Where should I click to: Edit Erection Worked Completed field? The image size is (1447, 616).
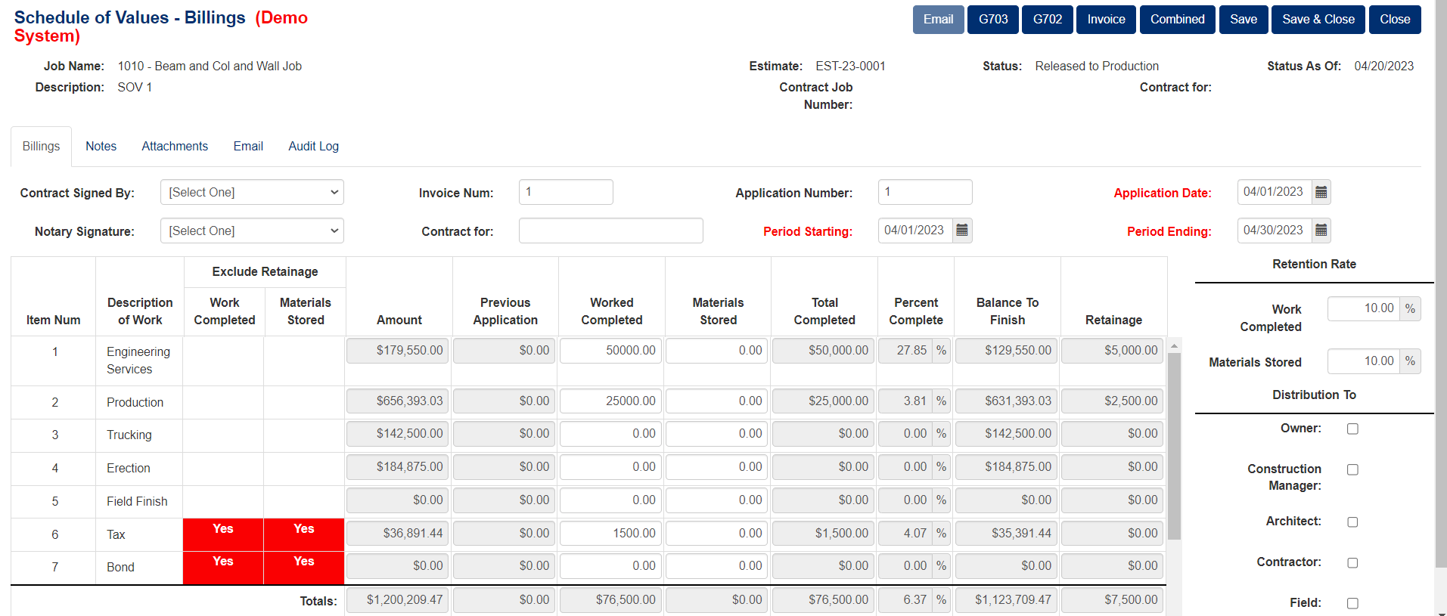[x=611, y=467]
